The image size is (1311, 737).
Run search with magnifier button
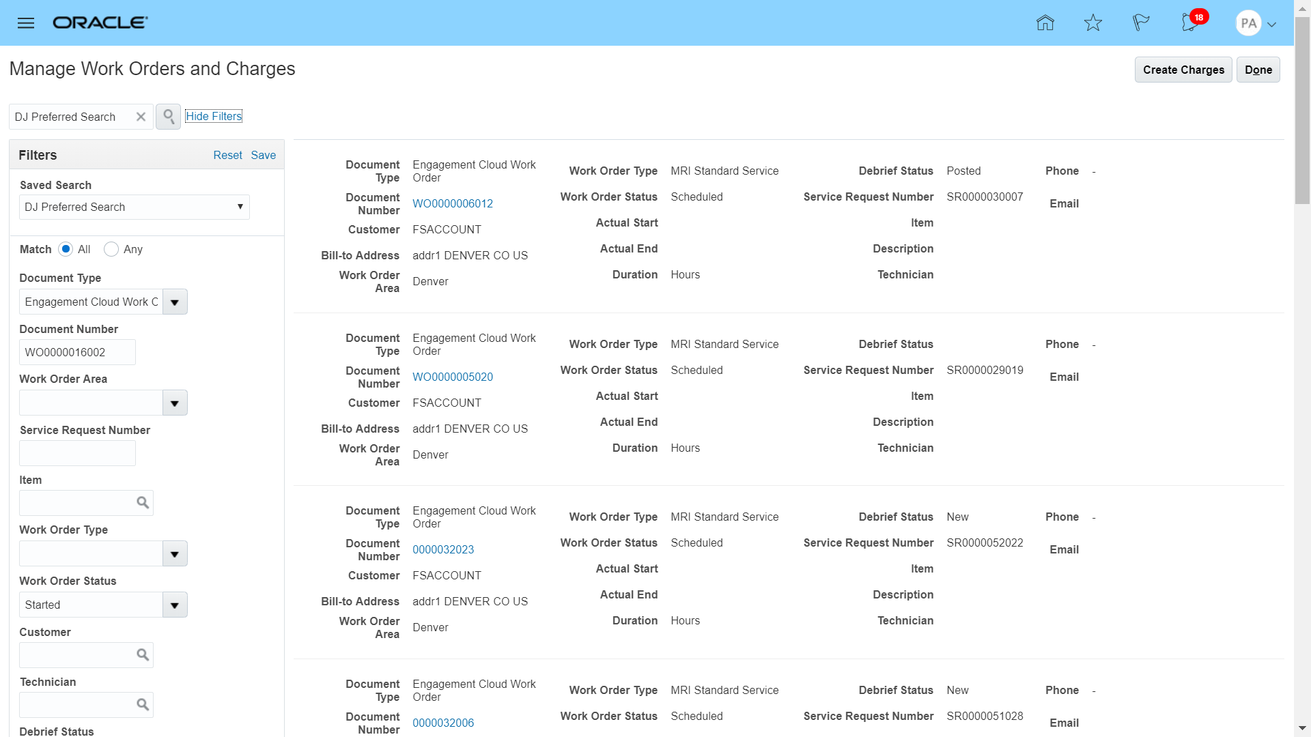168,117
